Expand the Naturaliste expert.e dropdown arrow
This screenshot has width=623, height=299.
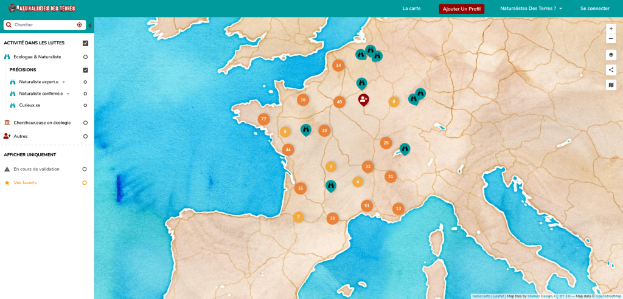pos(64,82)
